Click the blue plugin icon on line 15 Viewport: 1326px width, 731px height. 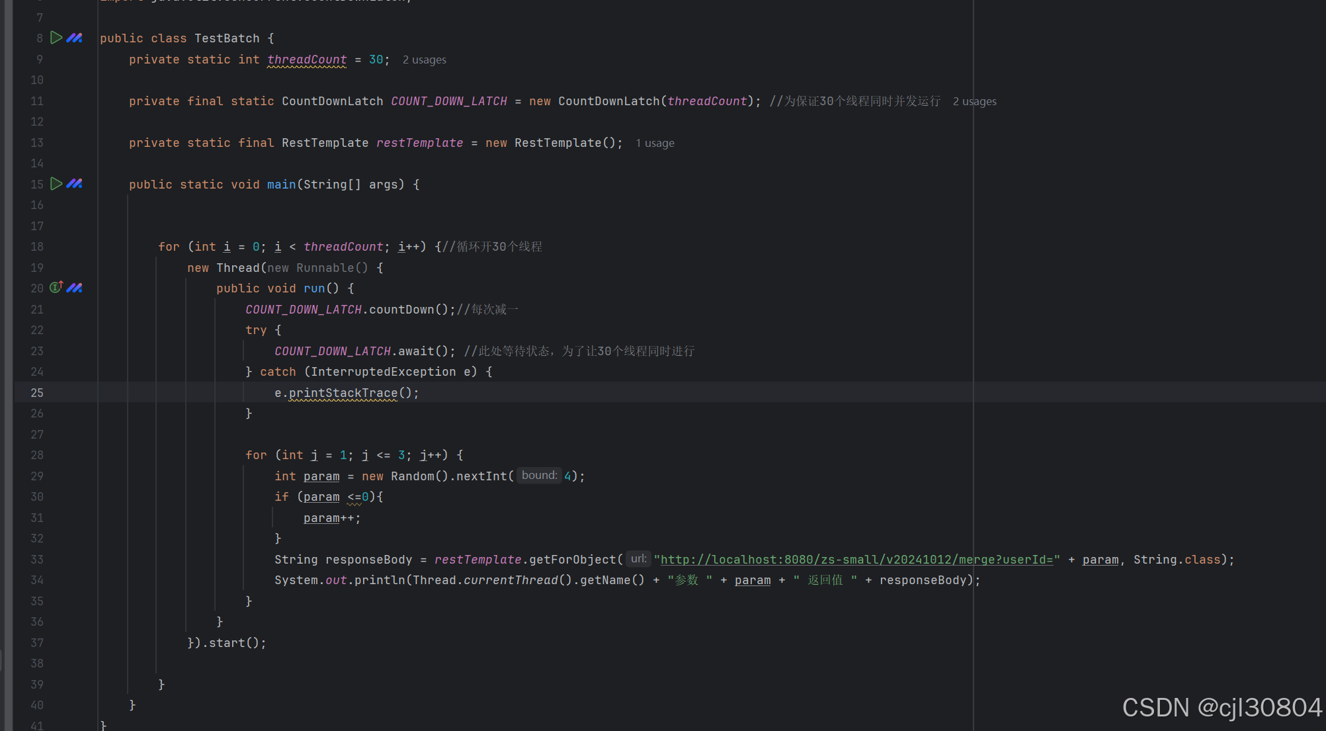(75, 184)
